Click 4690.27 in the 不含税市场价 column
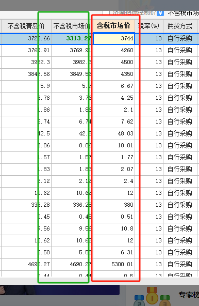Viewport: 199px width, 306px height. (x=72, y=265)
